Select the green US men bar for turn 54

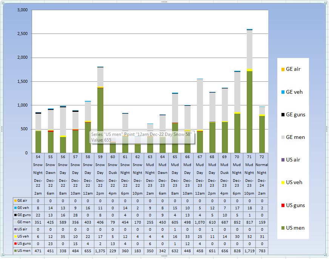[38, 142]
